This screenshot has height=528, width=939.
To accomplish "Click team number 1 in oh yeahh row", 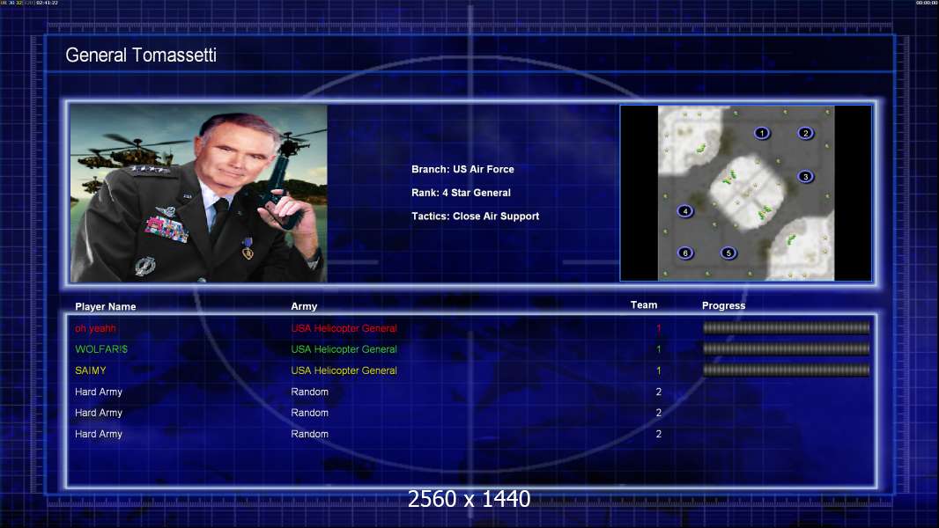I will click(x=659, y=328).
